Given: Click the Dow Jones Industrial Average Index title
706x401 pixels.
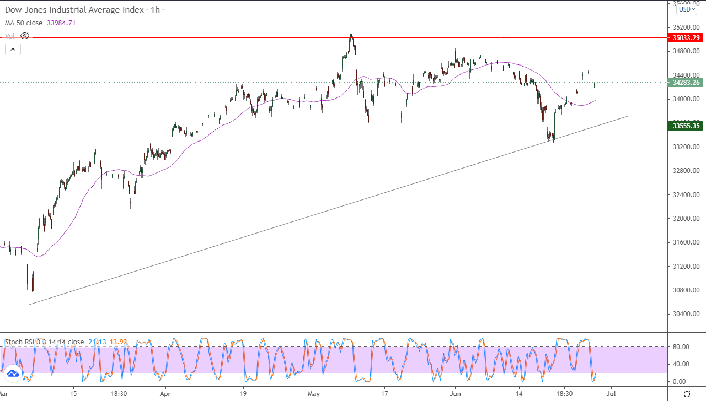Looking at the screenshot, I should click(x=74, y=10).
